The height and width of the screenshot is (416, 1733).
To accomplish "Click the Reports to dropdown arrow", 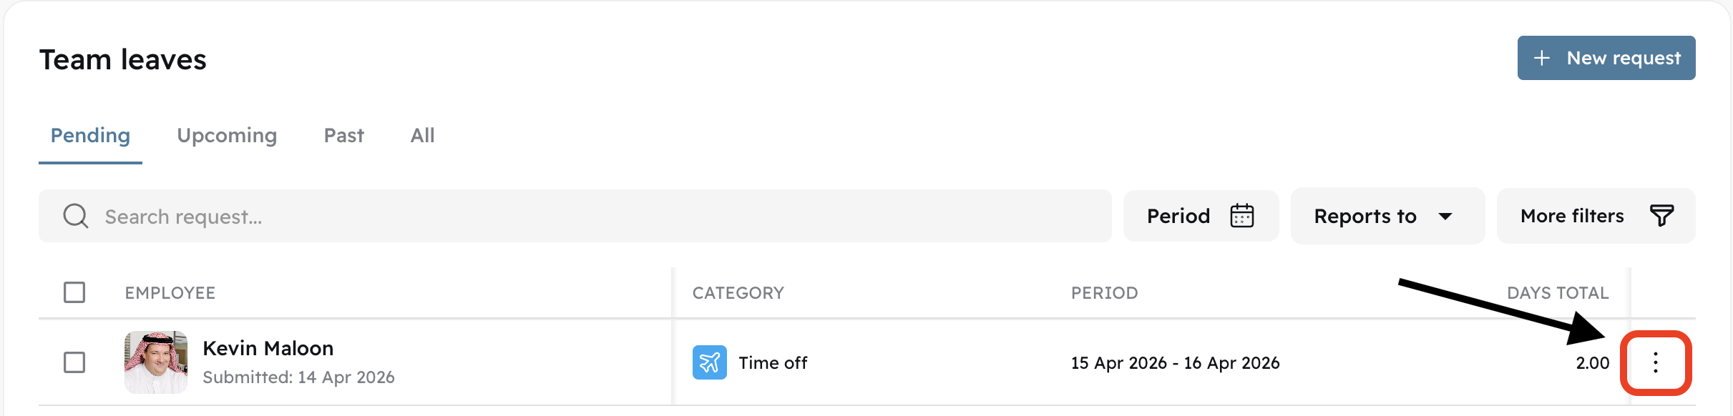I will pos(1445,217).
